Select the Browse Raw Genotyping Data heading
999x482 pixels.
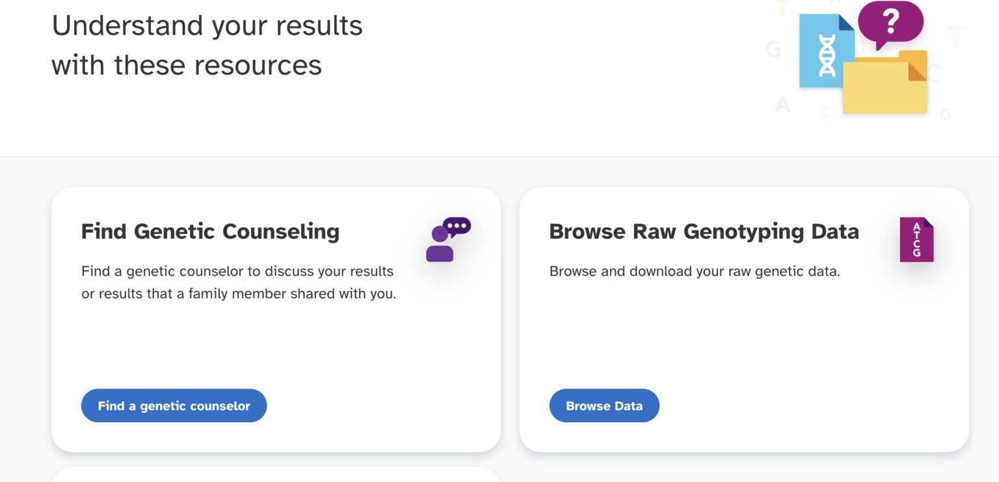[704, 232]
